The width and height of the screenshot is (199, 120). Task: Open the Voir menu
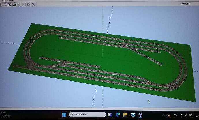pos(4,1)
